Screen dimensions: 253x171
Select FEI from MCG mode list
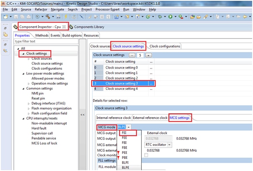125,133
